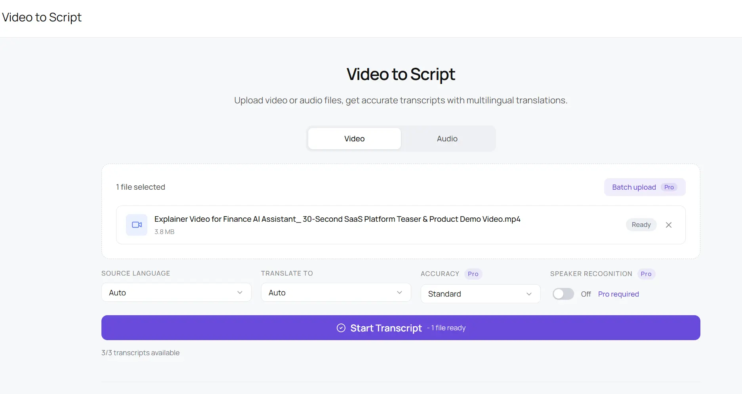742x394 pixels.
Task: Click the checkmark icon inside Start Transcript
Action: pyautogui.click(x=341, y=328)
